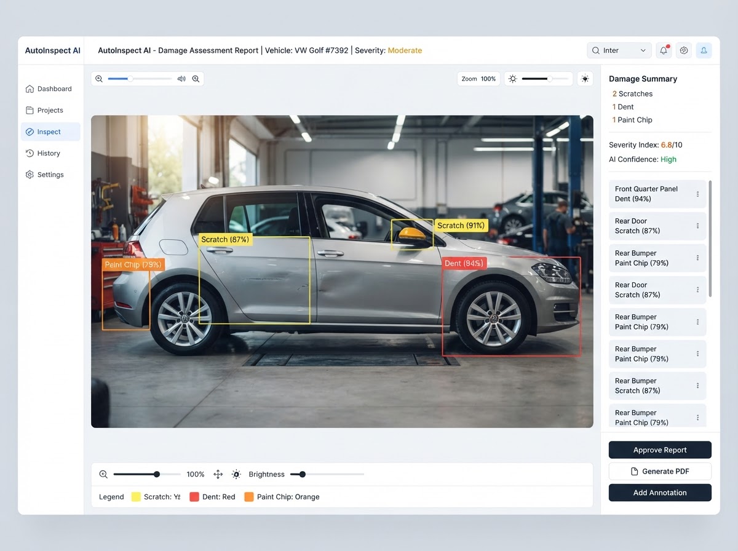This screenshot has width=738, height=551.
Task: Click the damage list scrollbar
Action: [x=710, y=239]
